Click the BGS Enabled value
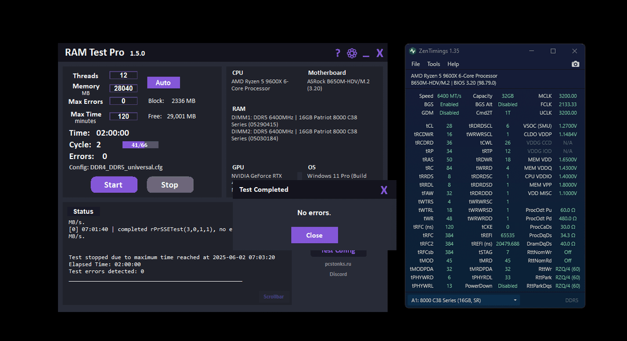627x341 pixels. pyautogui.click(x=449, y=105)
